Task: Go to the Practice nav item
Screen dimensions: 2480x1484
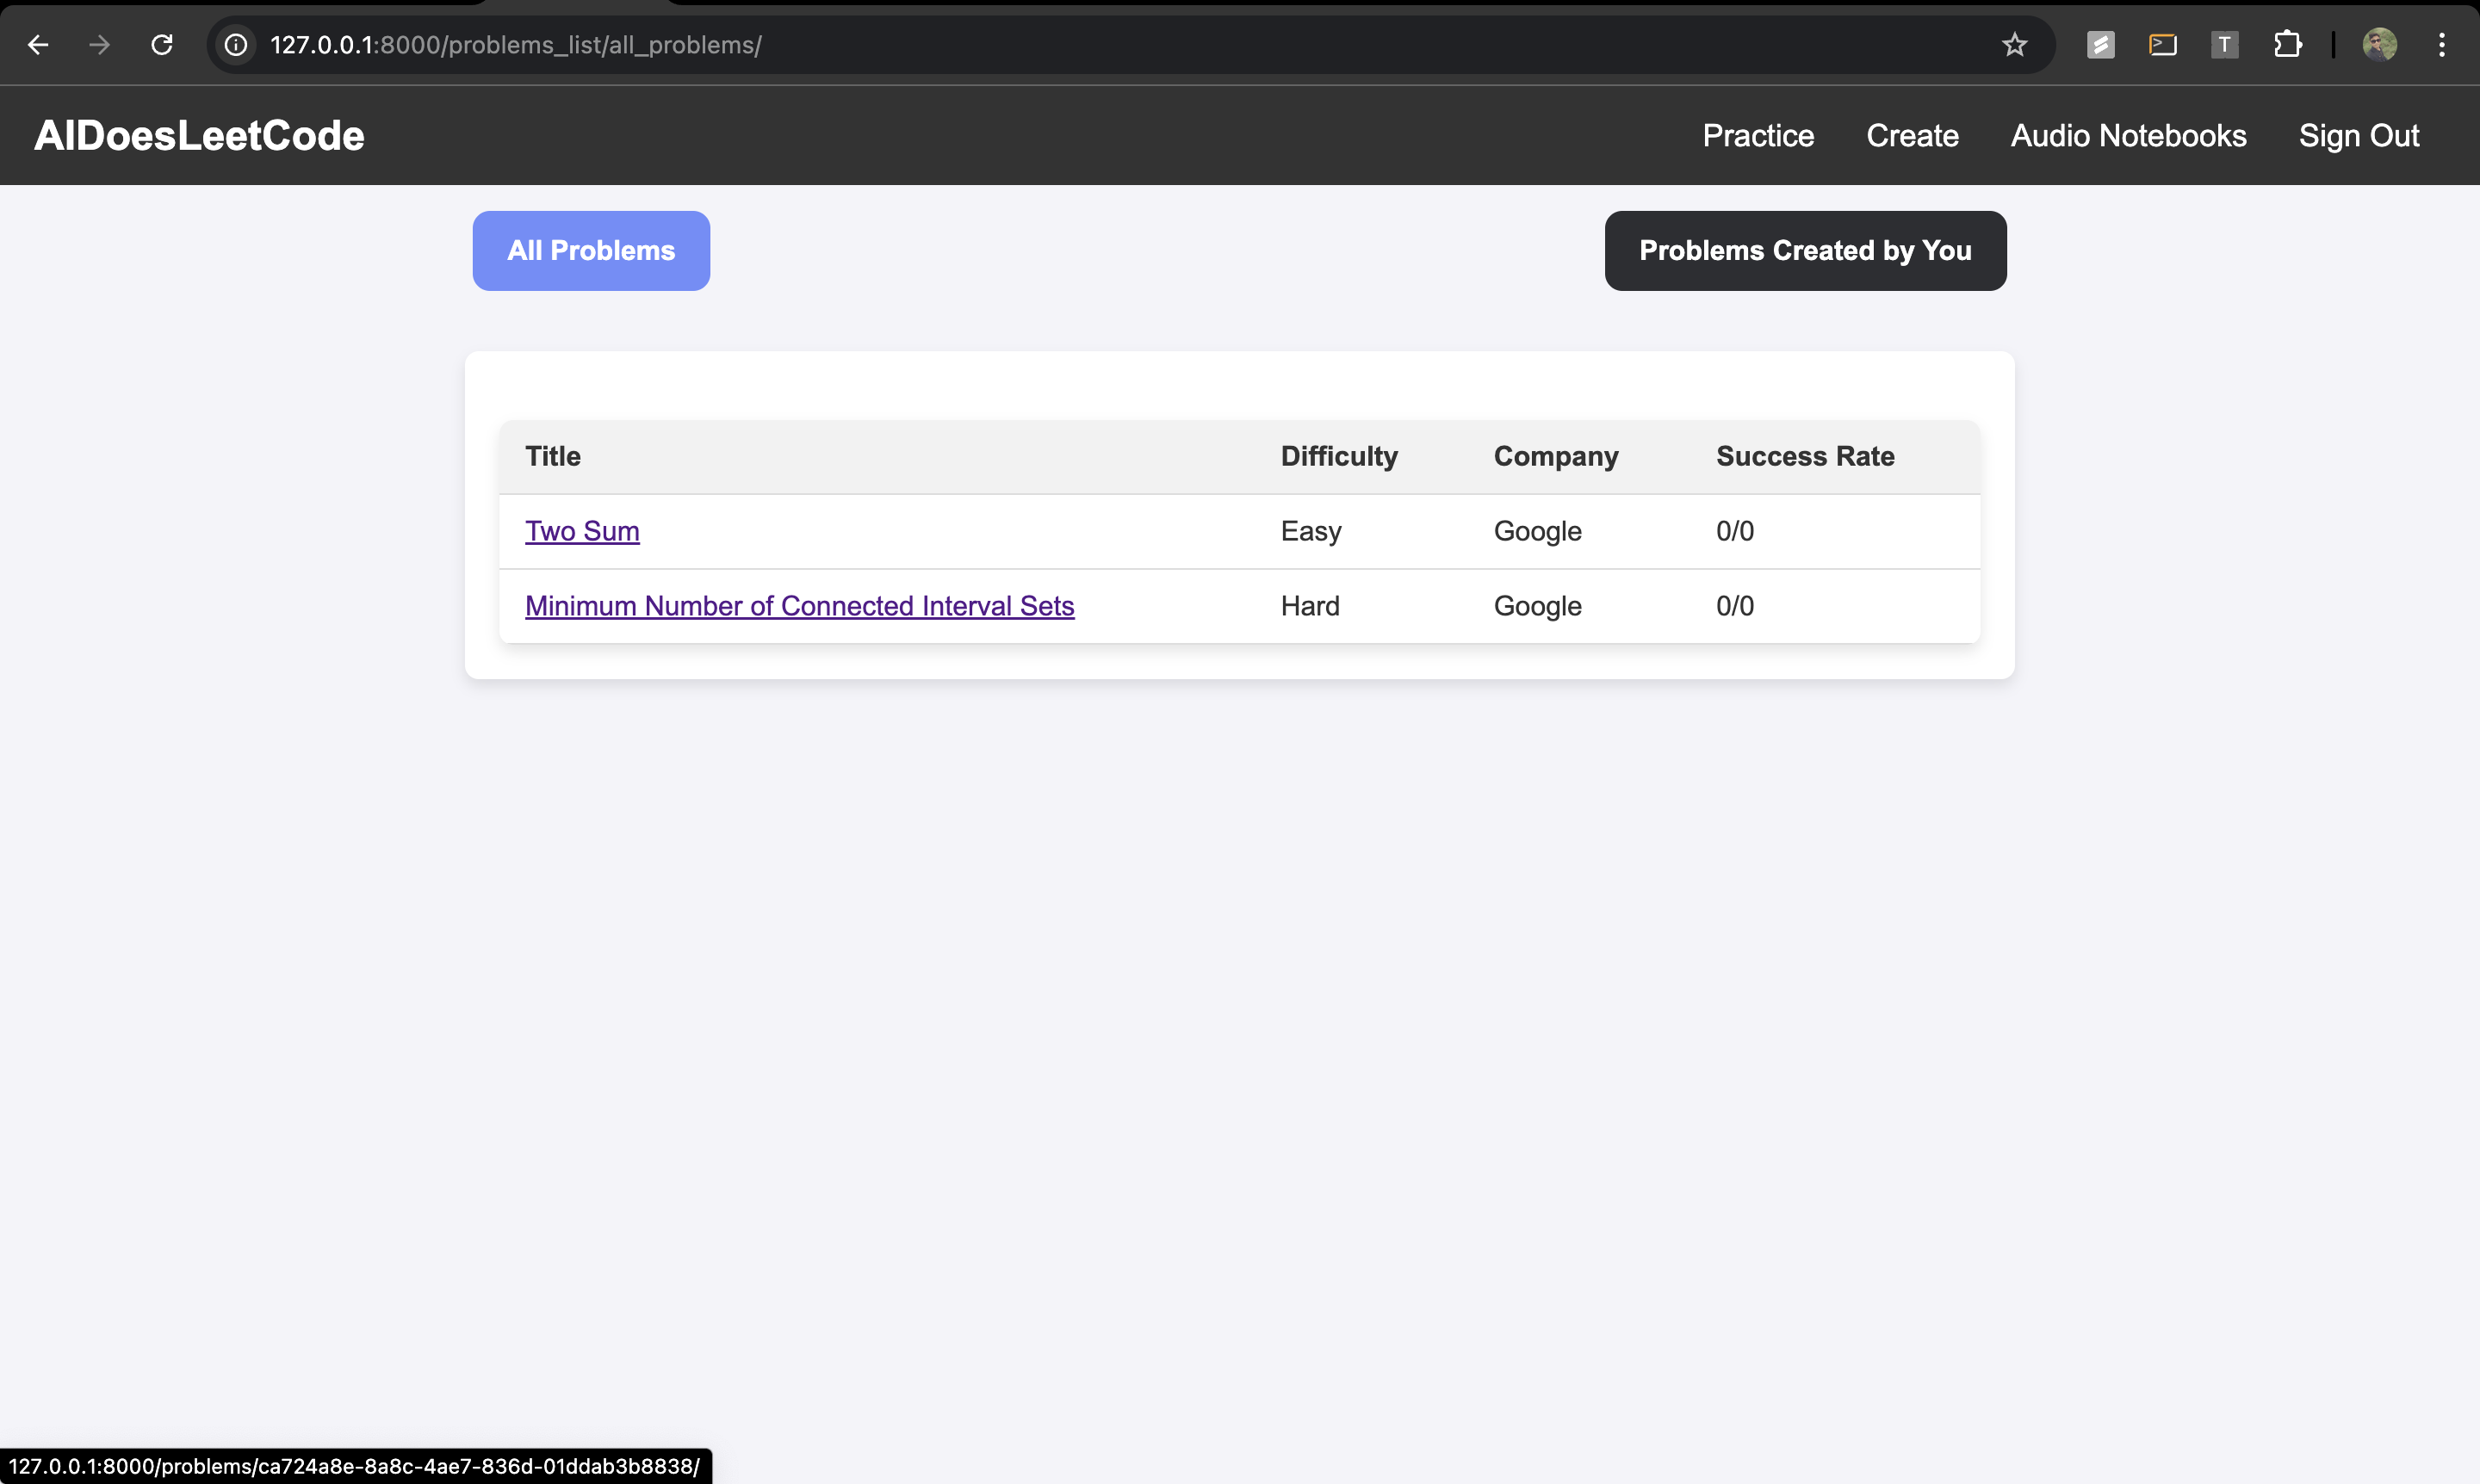Action: [1758, 136]
